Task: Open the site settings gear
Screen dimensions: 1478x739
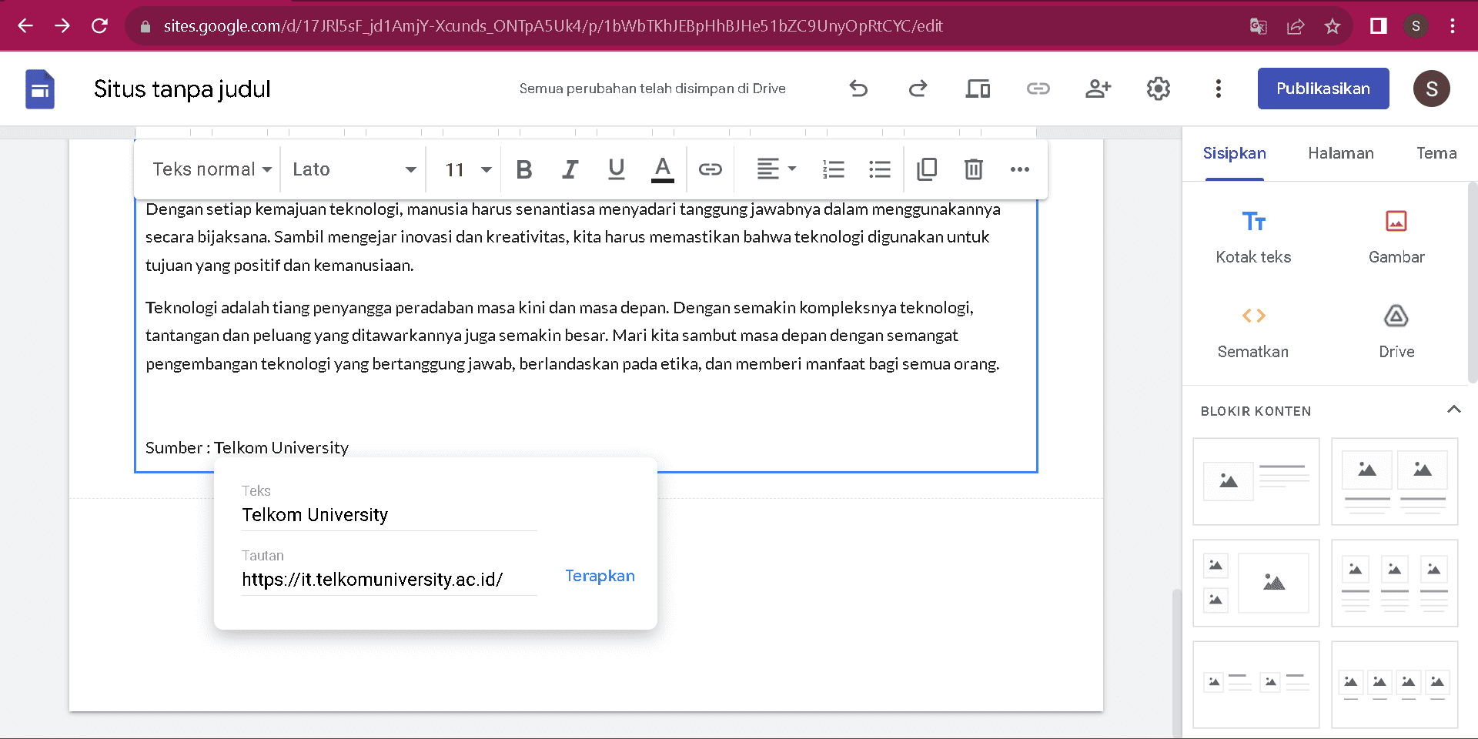Action: tap(1158, 89)
